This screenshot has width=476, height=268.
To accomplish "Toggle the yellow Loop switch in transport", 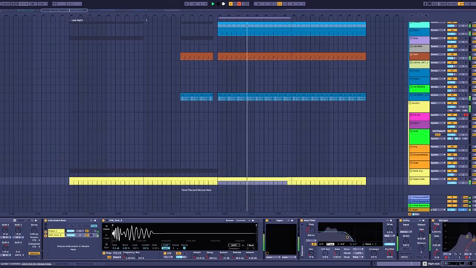I will click(280, 4).
